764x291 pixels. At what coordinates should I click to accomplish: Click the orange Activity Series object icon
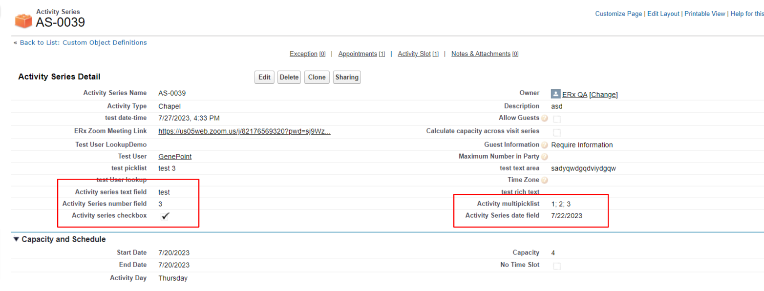pos(22,20)
